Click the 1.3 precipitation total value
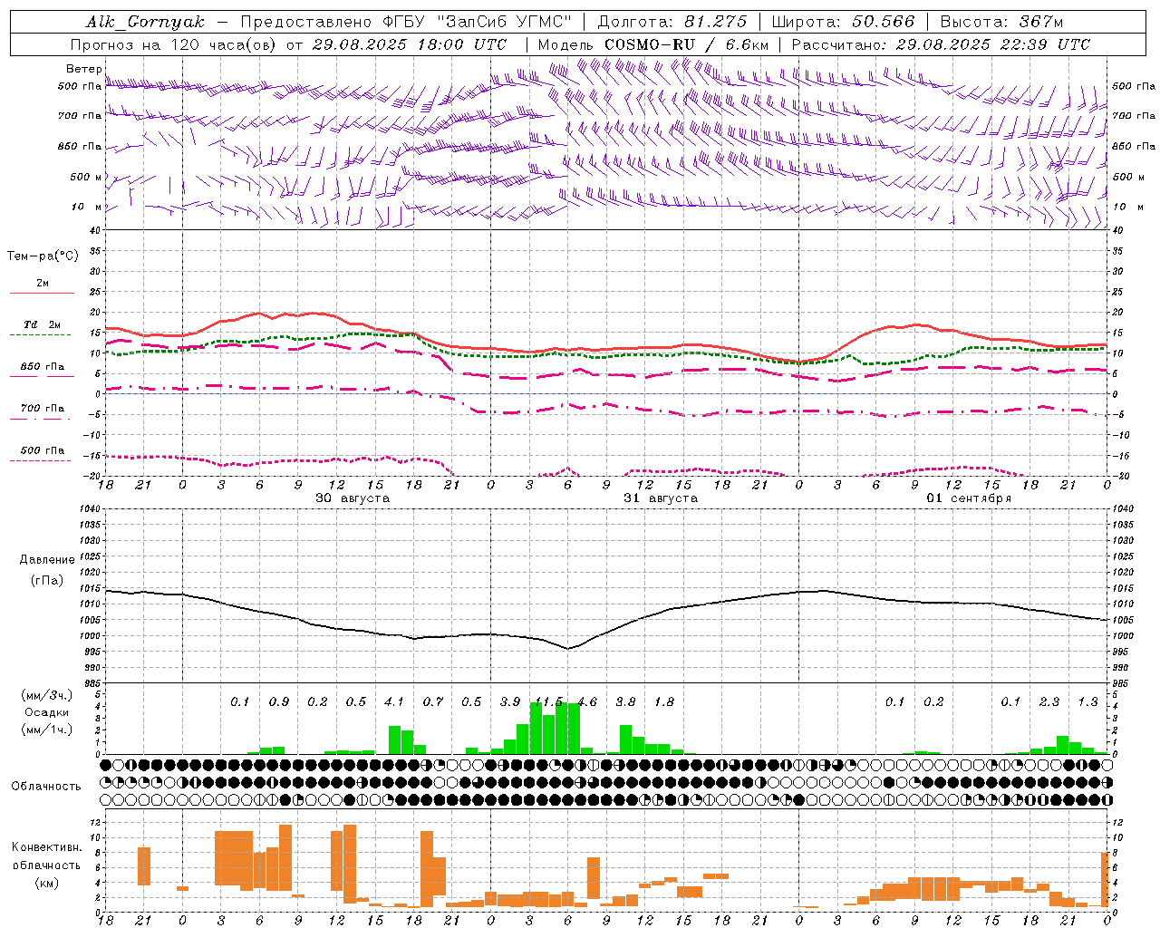The image size is (1160, 928). 1087,702
